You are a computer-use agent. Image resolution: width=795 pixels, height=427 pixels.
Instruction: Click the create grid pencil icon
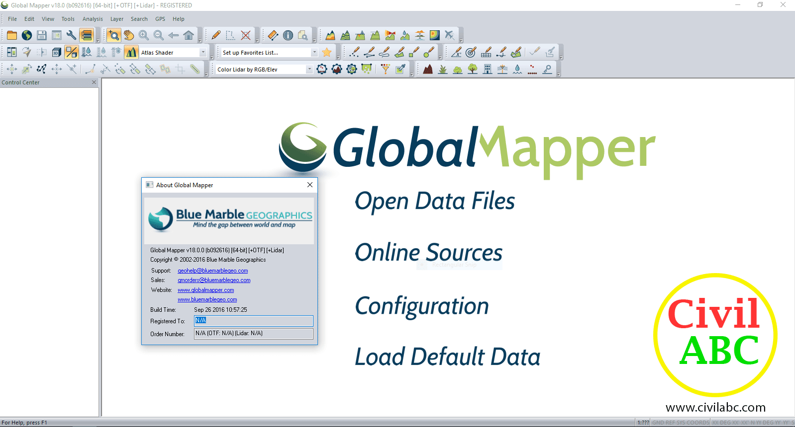(486, 52)
